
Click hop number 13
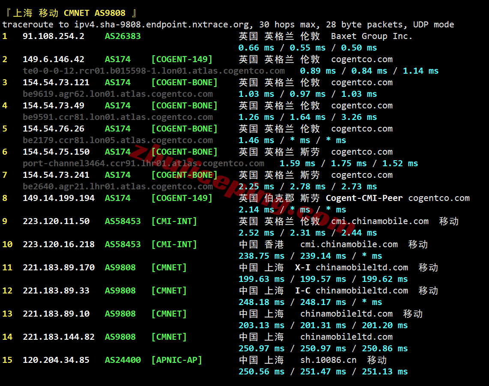click(x=7, y=313)
